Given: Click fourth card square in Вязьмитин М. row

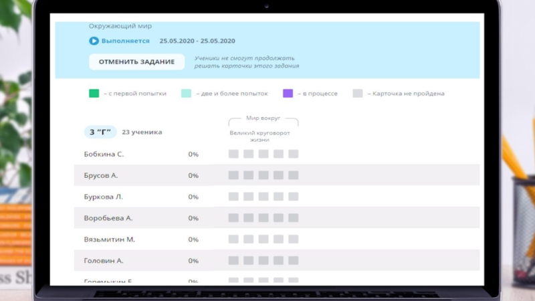Looking at the screenshot, I should click(x=278, y=239).
